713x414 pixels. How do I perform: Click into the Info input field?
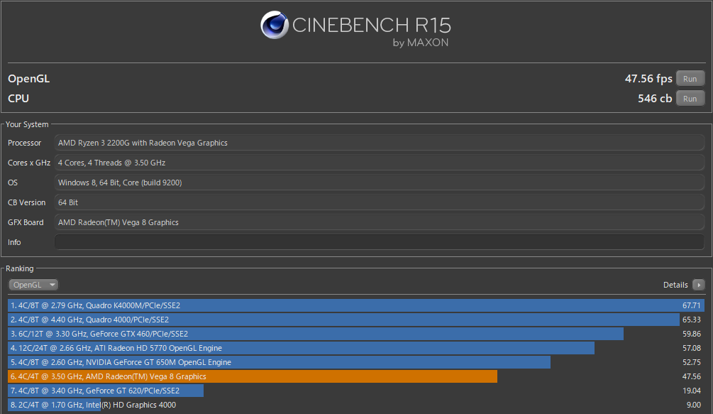[x=380, y=242]
